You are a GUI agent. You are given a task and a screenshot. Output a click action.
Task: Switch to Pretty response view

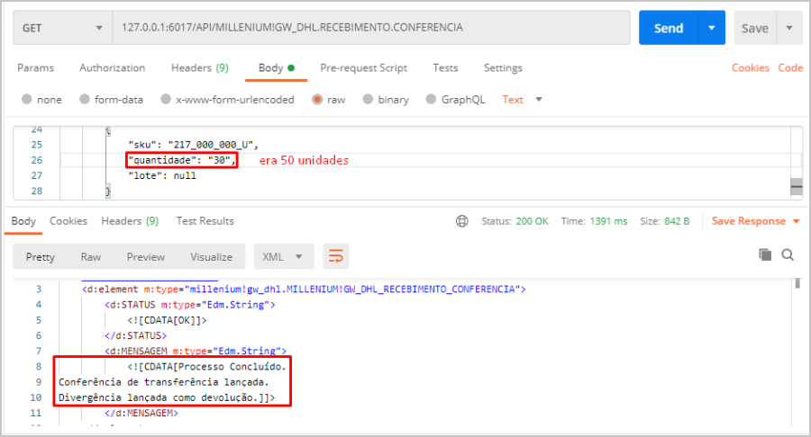pyautogui.click(x=41, y=256)
